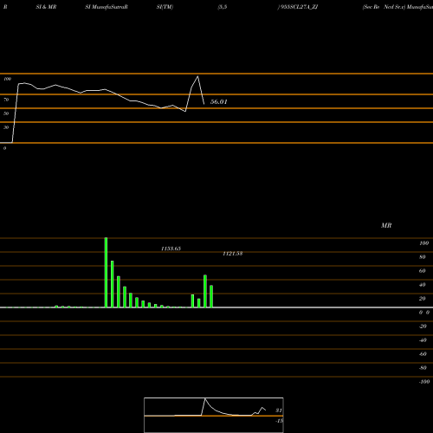
Task: Click the mini overview chart thumbnail
Action: coord(214,415)
